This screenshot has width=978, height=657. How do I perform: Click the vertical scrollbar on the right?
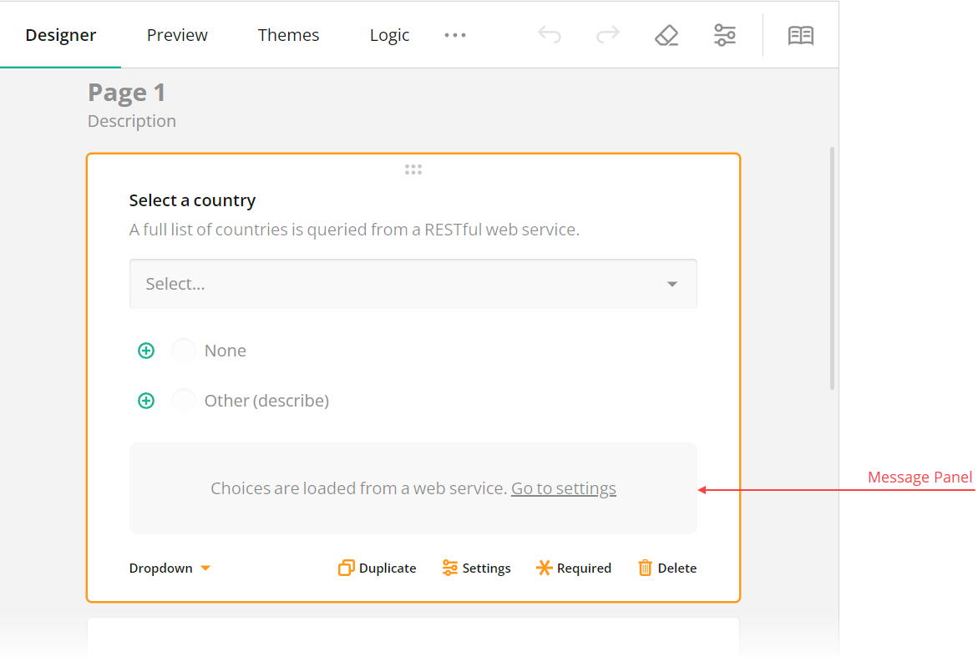click(832, 267)
